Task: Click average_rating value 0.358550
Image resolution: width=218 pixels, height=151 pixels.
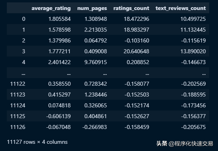Action: point(59,84)
